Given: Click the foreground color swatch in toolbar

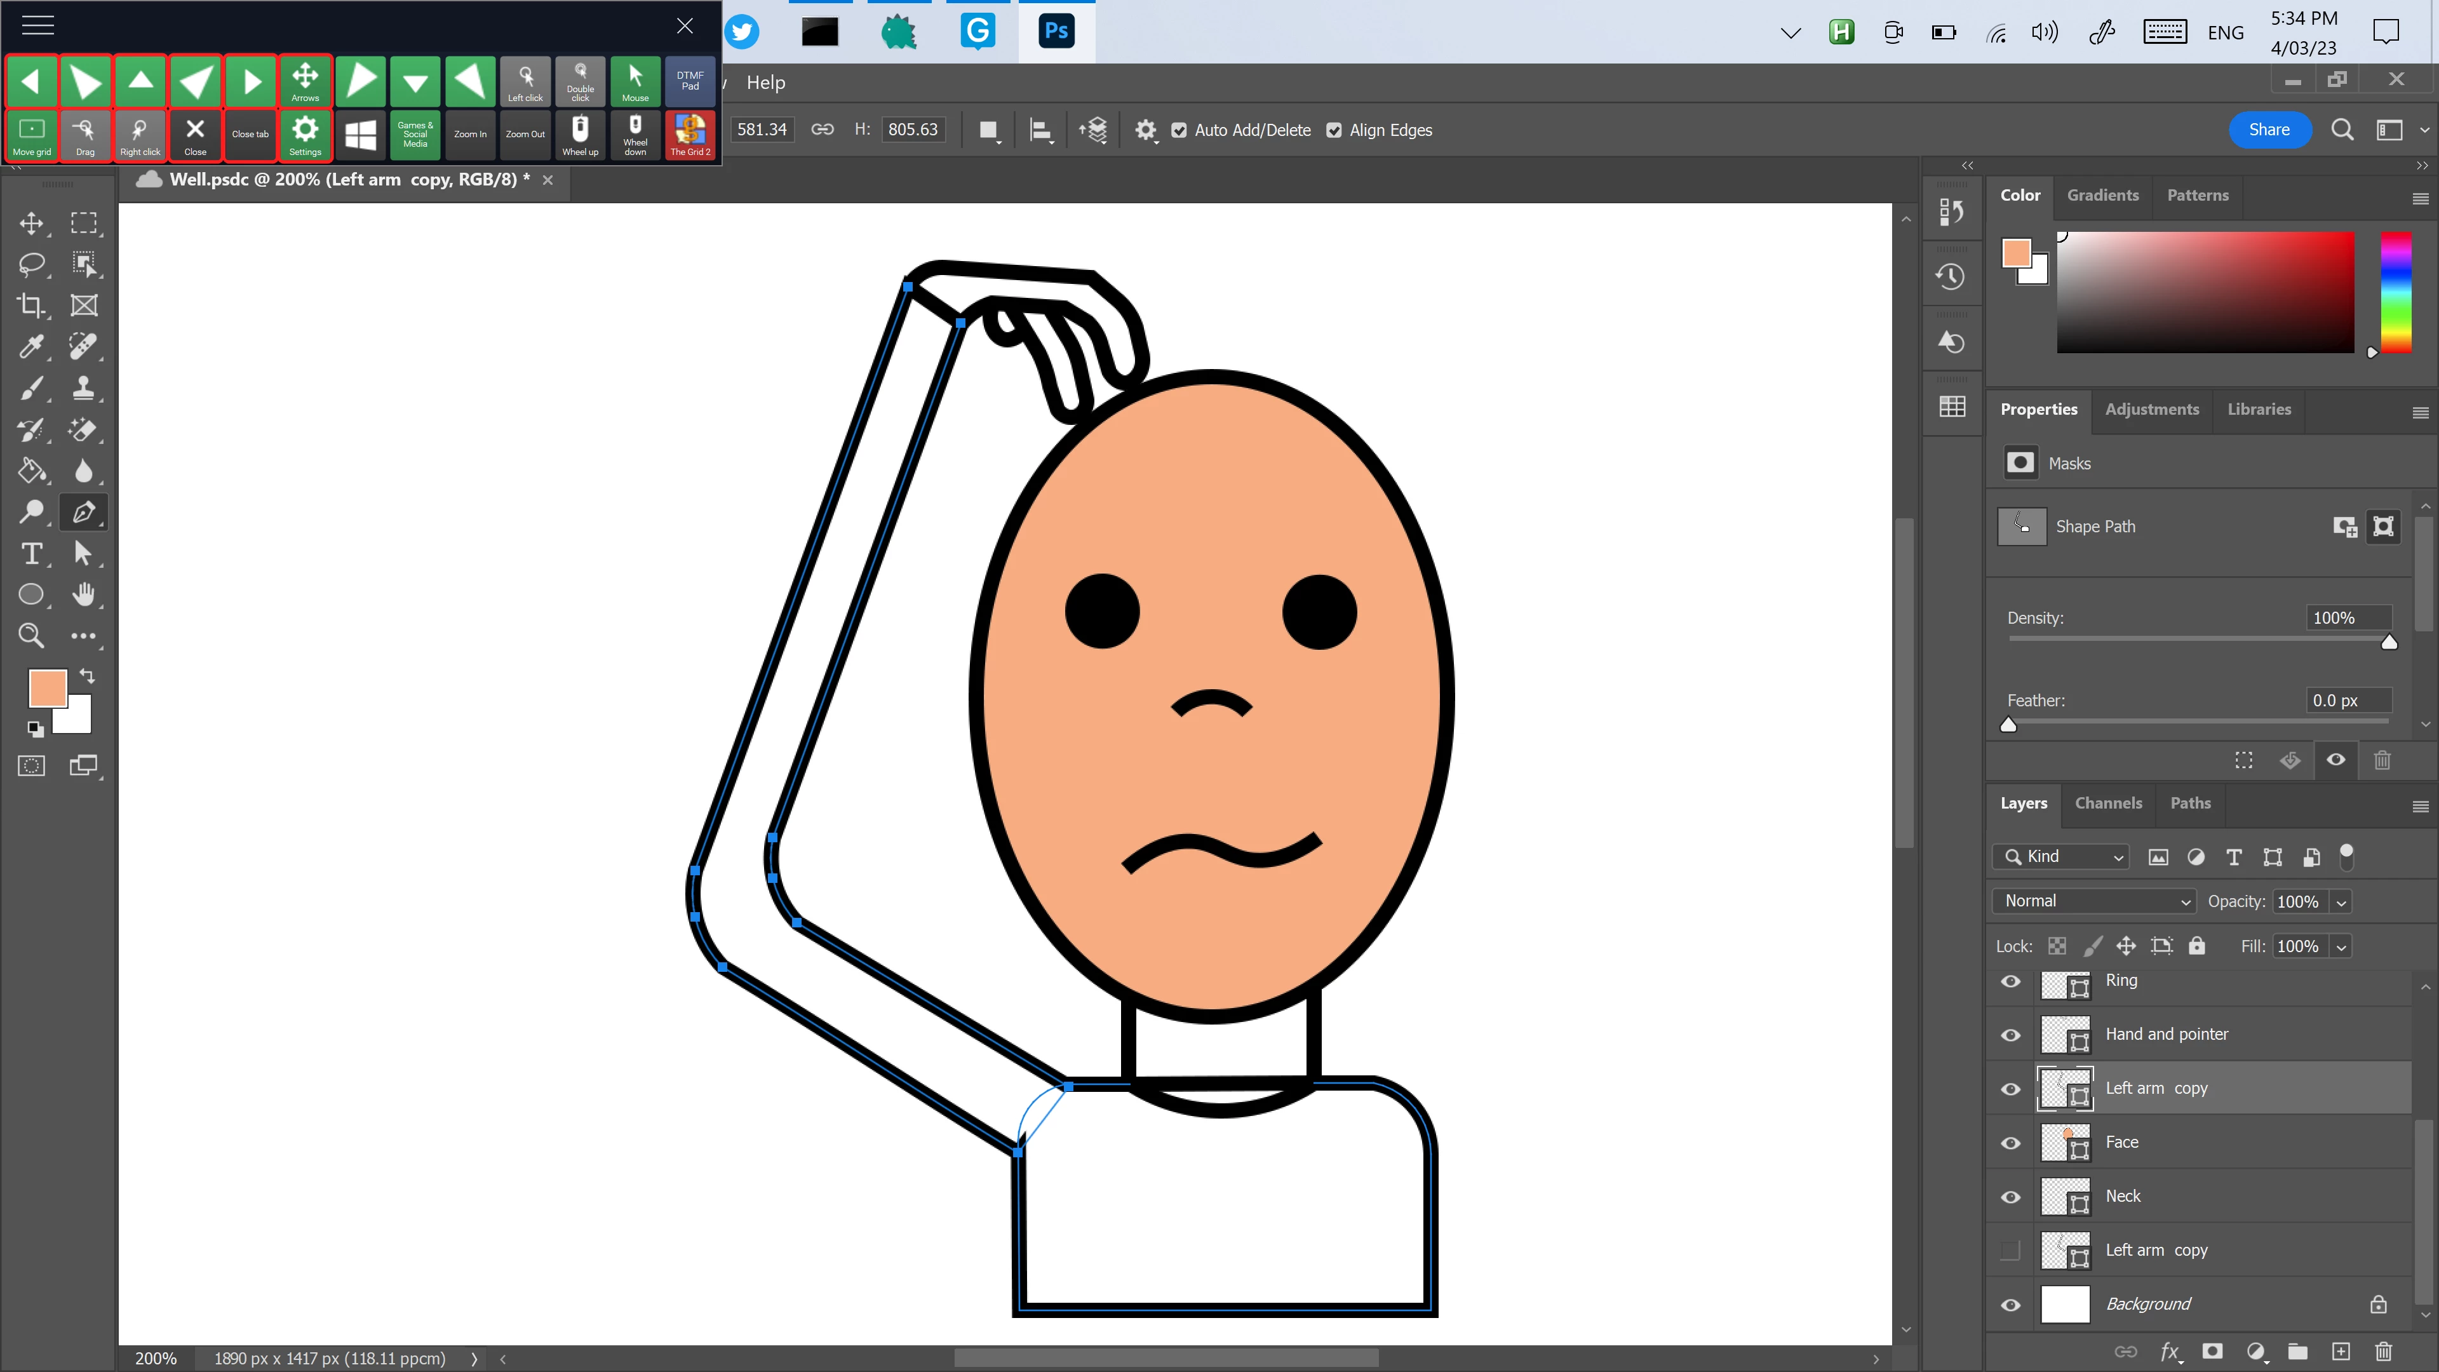Looking at the screenshot, I should [46, 689].
